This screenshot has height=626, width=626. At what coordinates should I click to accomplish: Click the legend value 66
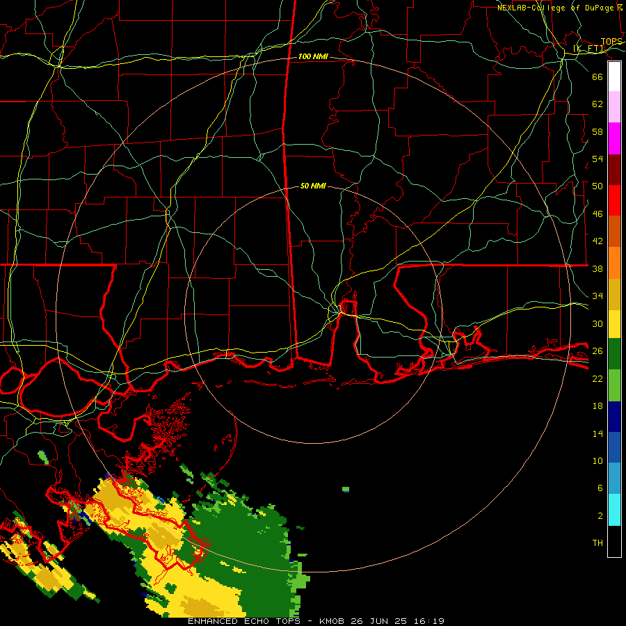pos(597,77)
